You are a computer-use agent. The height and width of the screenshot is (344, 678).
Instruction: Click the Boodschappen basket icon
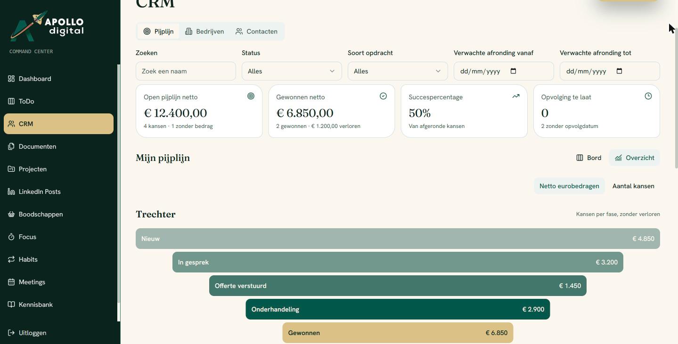tap(11, 214)
